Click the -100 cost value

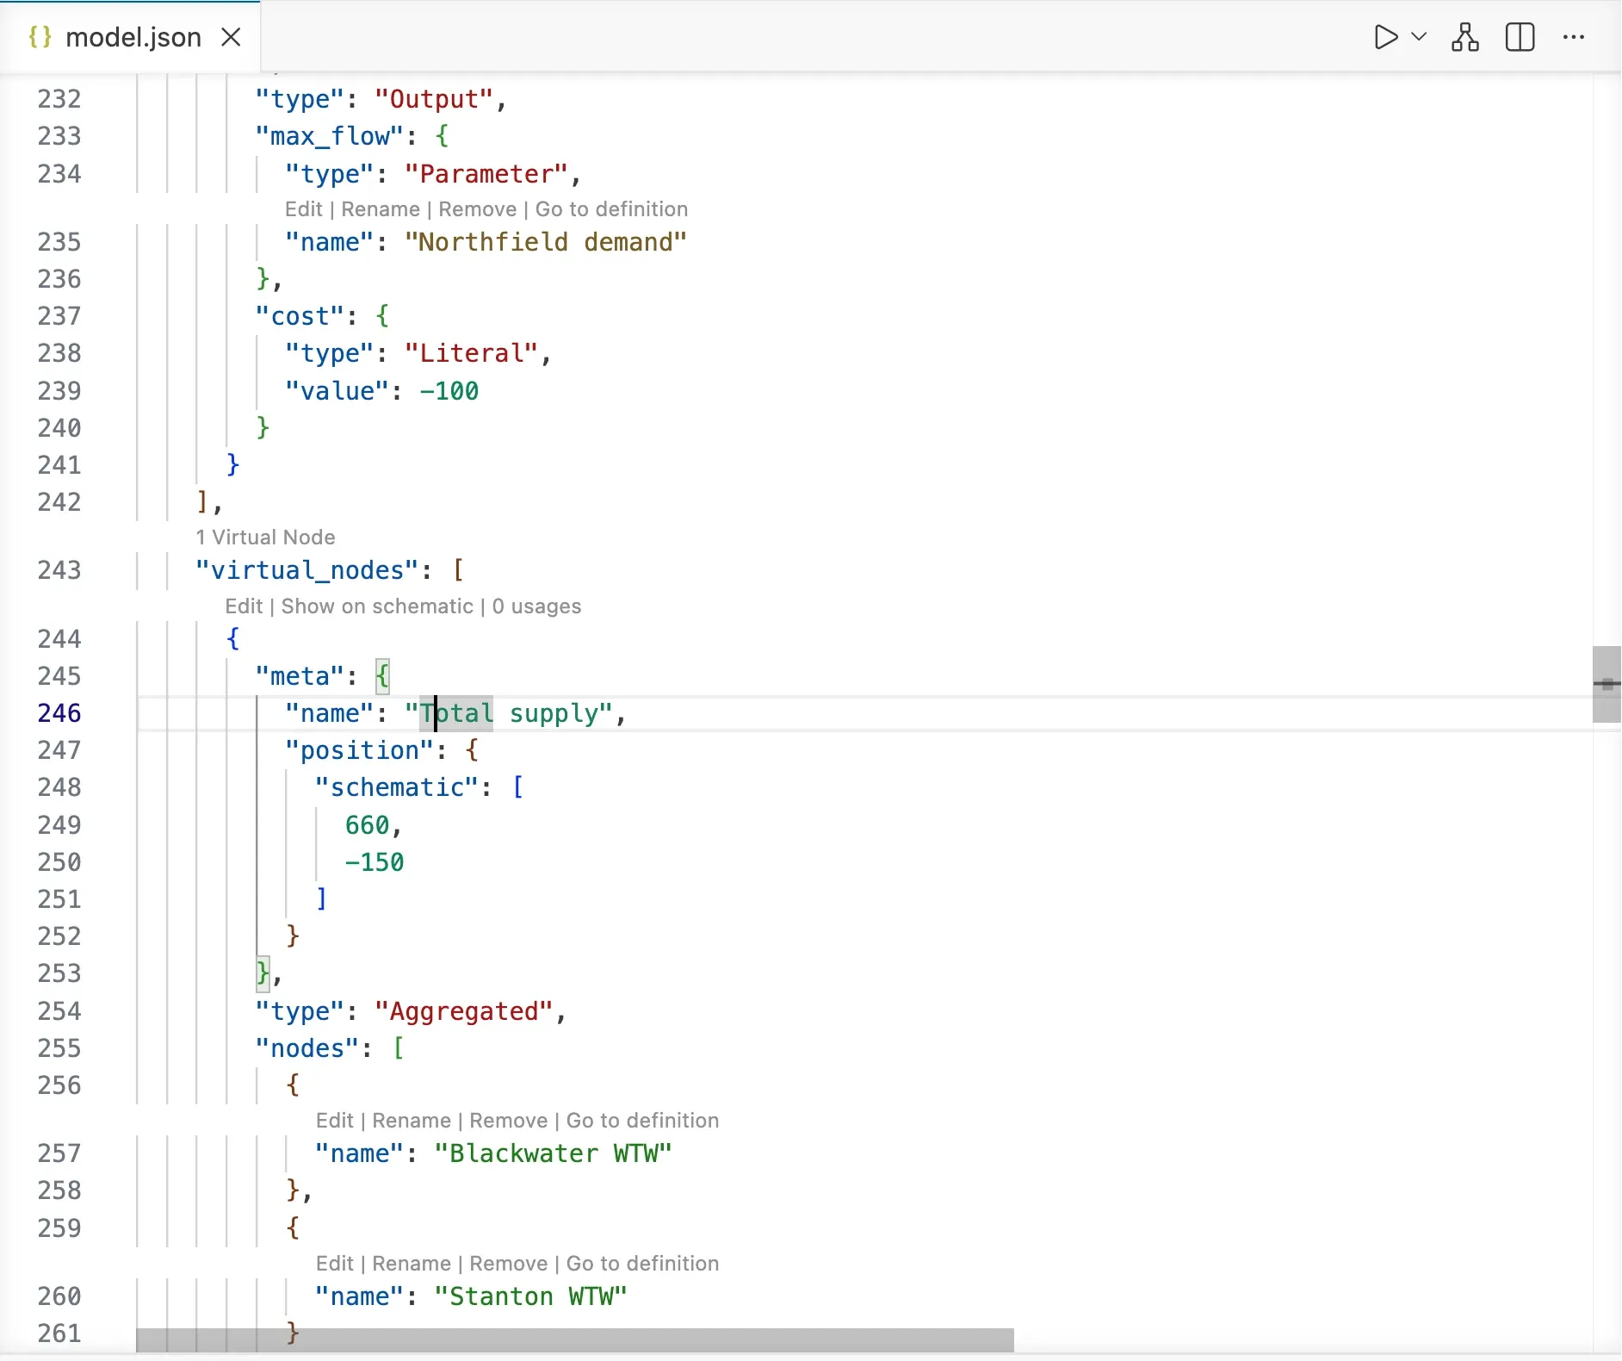pyautogui.click(x=449, y=391)
